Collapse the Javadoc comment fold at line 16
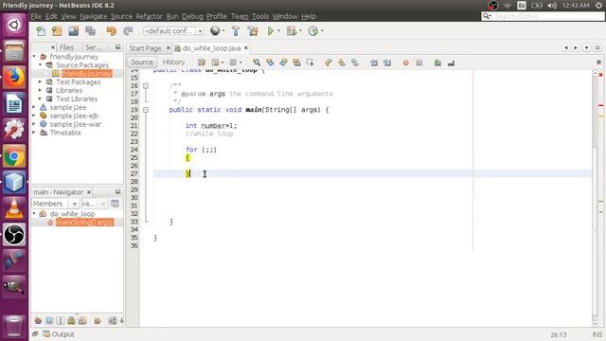Screen dimensions: 606x341 pos(146,86)
